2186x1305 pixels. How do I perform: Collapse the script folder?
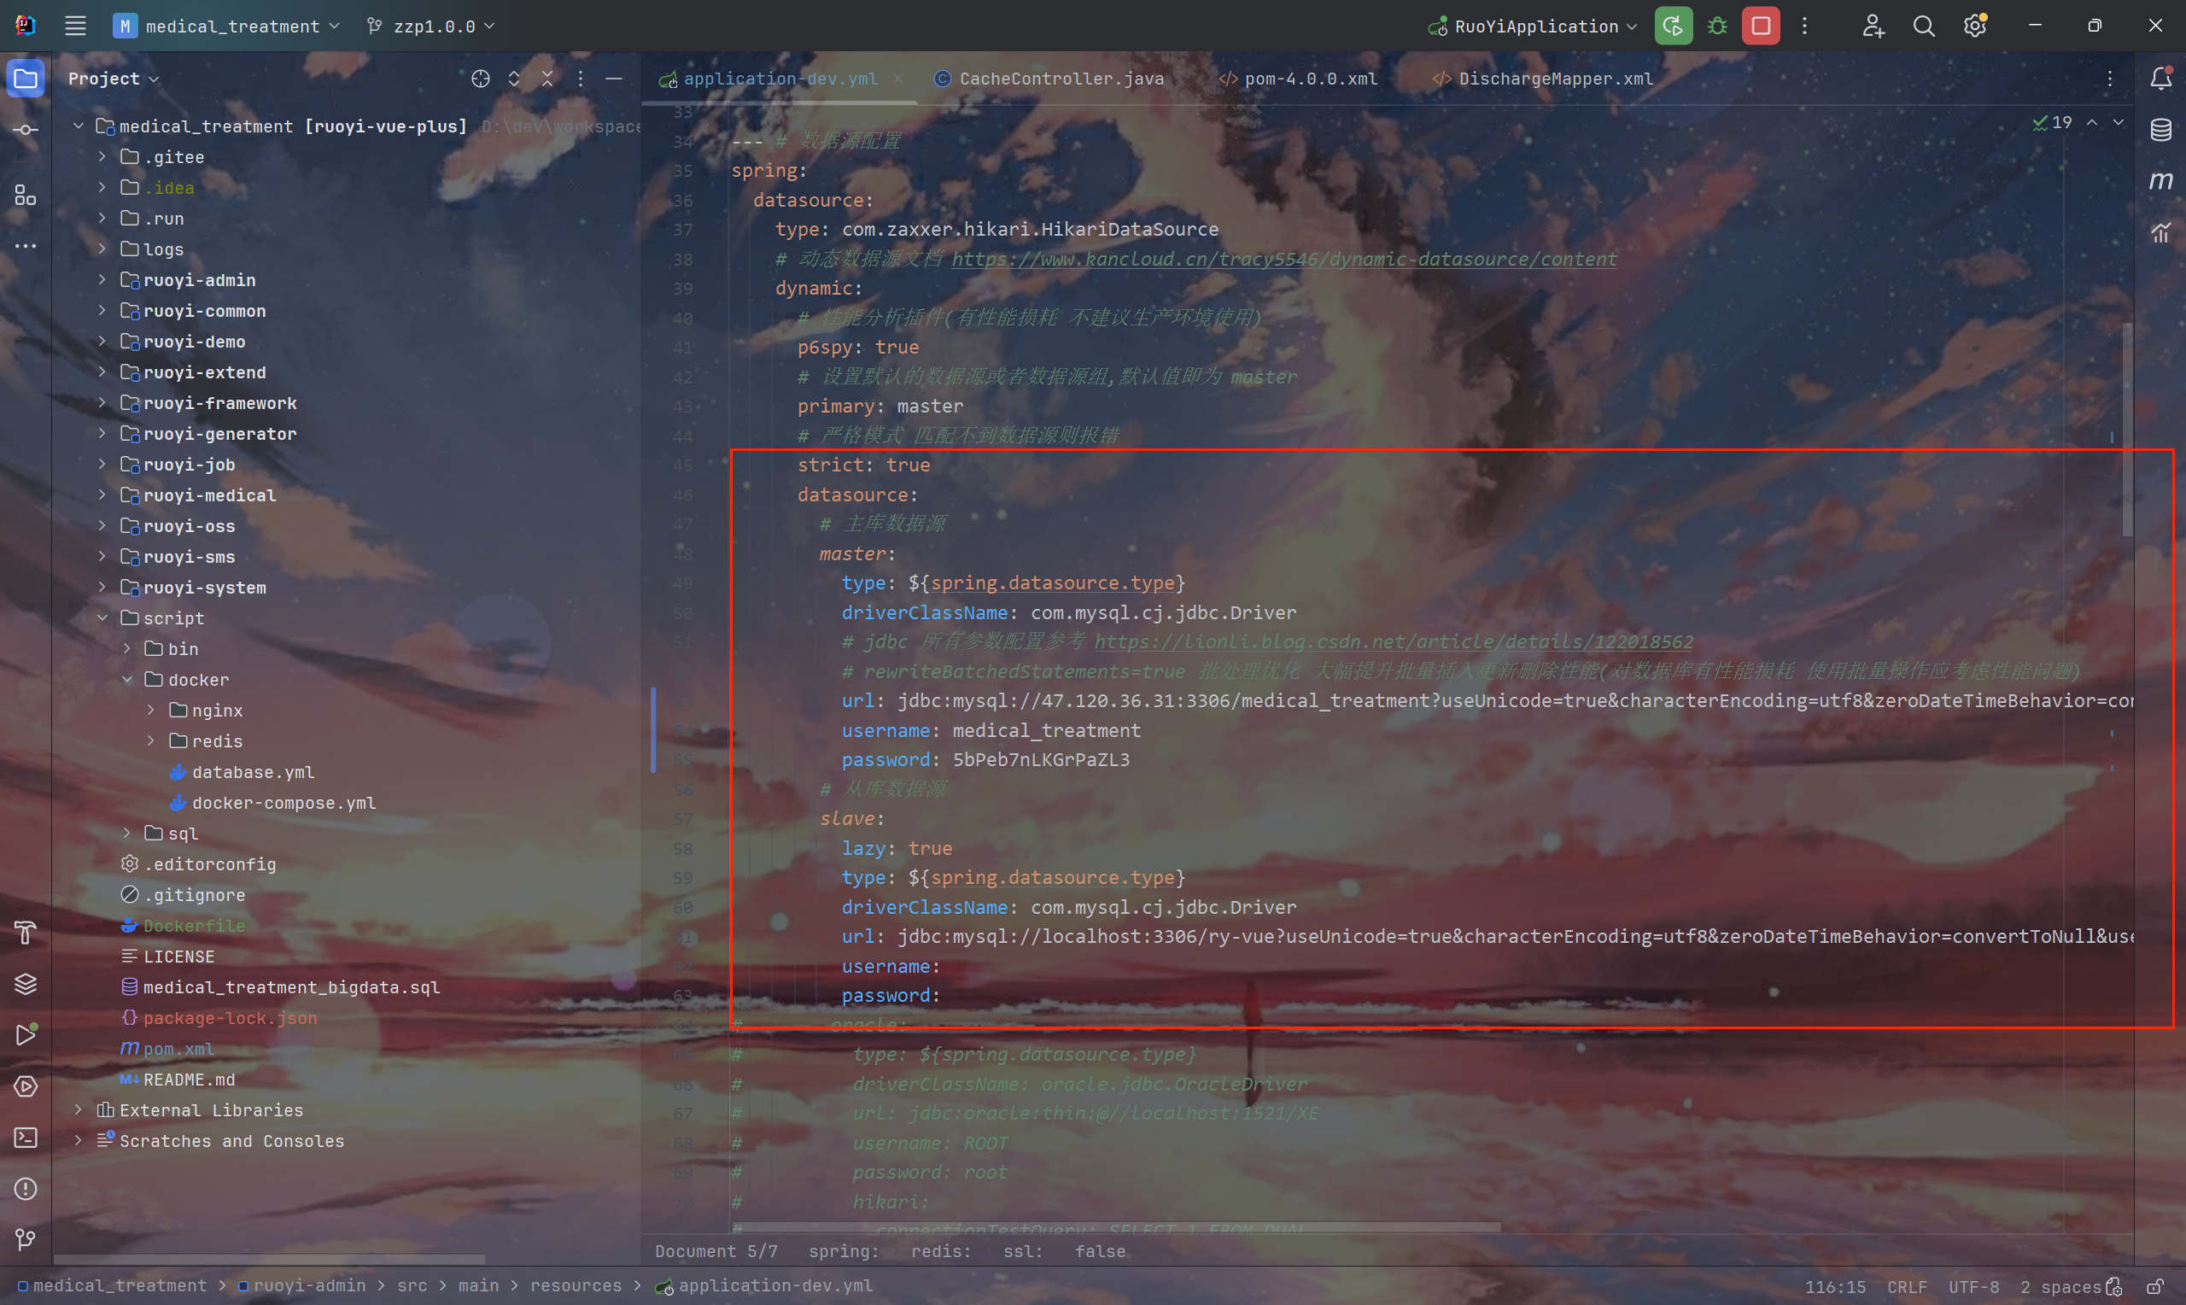(x=102, y=618)
